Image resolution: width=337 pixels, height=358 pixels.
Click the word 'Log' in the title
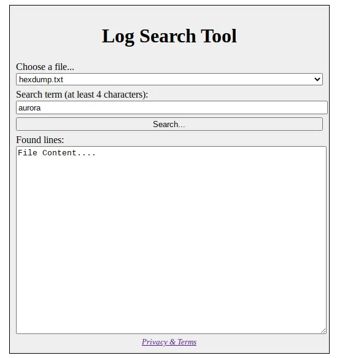[x=118, y=36]
